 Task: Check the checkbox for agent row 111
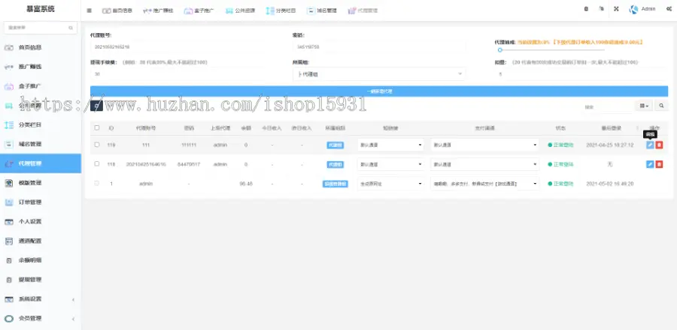[x=96, y=145]
